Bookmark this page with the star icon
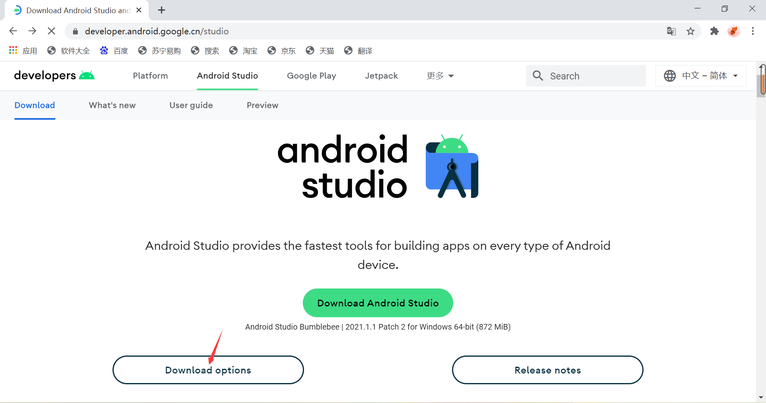Image resolution: width=766 pixels, height=403 pixels. coord(691,31)
